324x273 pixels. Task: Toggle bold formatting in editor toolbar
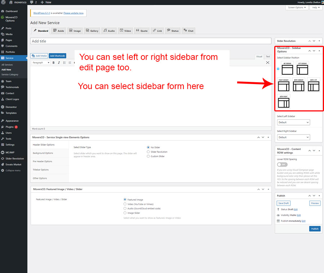54,63
